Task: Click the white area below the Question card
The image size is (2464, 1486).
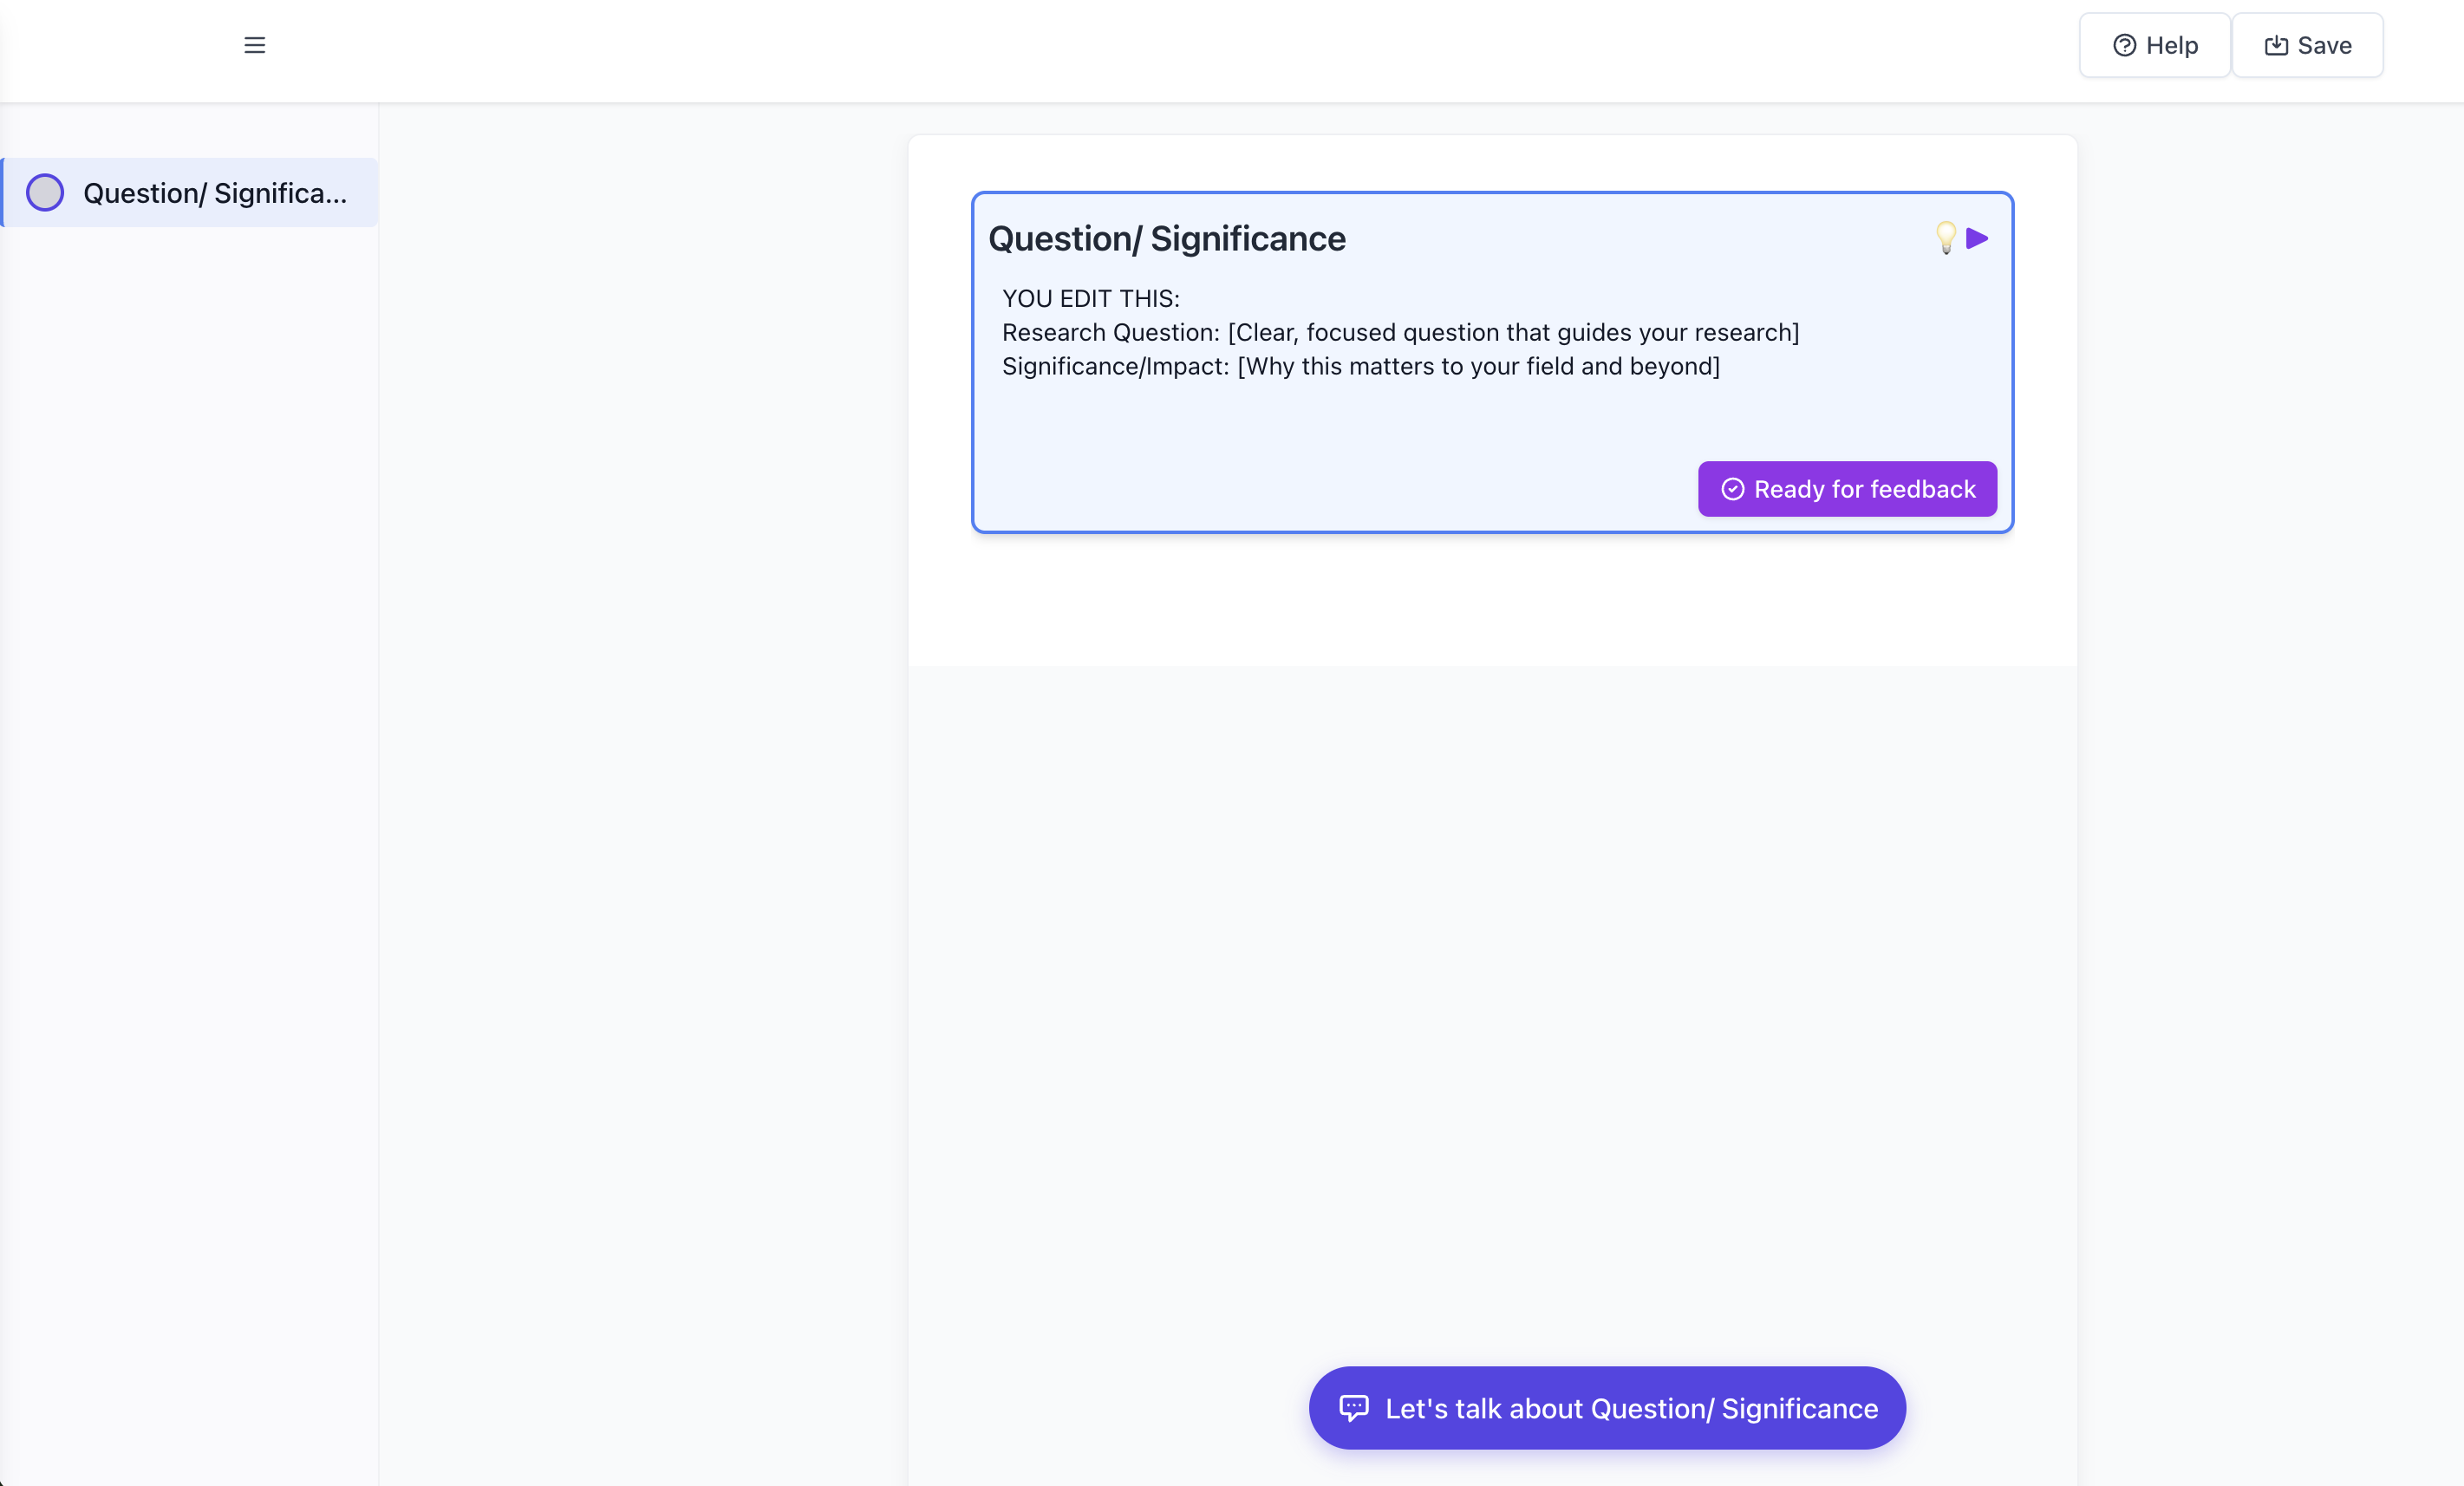Action: point(1490,600)
